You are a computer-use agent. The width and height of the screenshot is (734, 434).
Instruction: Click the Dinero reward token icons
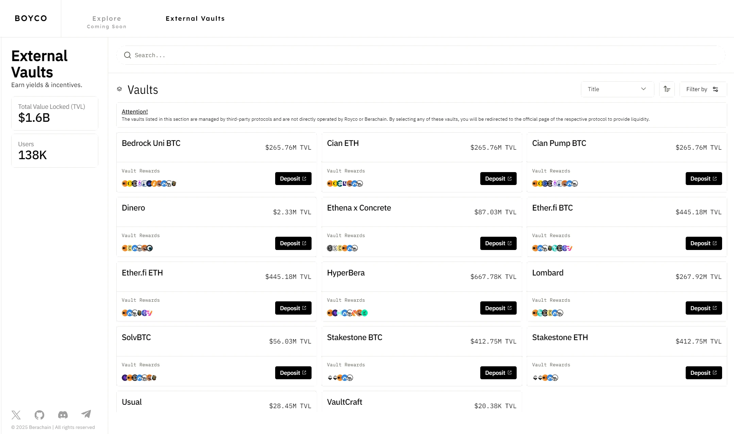pyautogui.click(x=137, y=248)
